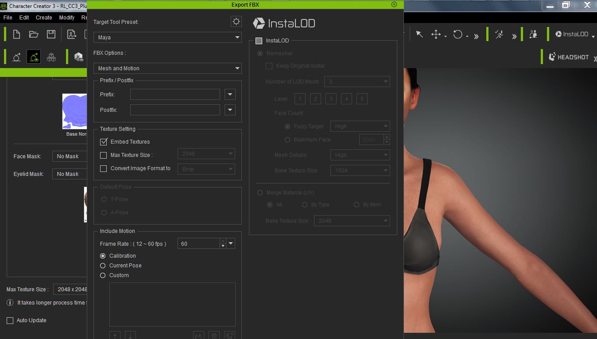
Task: Select the Rotate tool
Action: (458, 34)
